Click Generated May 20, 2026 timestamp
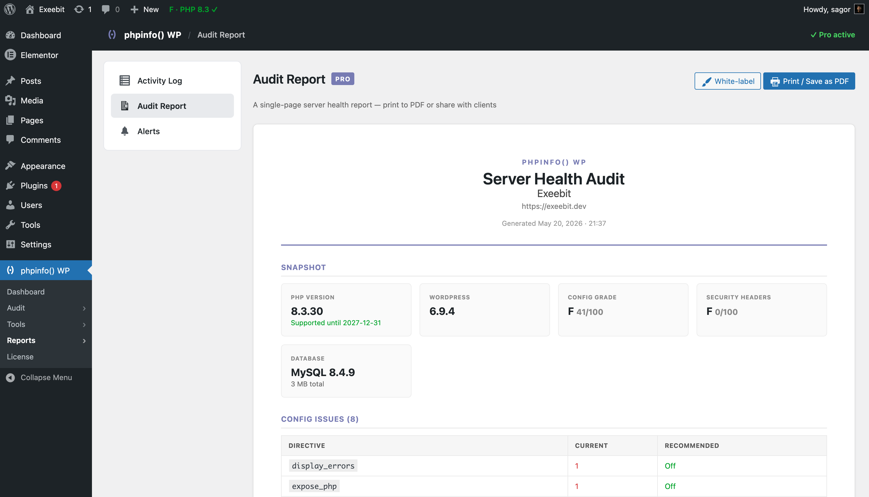Screen dimensions: 869x497 (x=554, y=223)
